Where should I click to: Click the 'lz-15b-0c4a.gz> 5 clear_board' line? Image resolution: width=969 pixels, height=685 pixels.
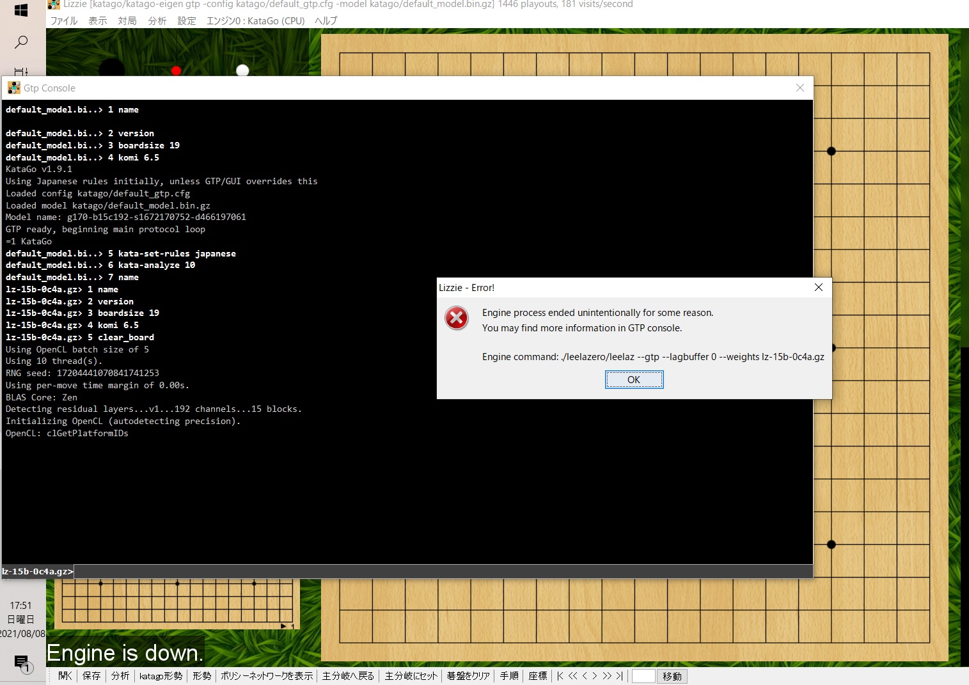coord(80,338)
